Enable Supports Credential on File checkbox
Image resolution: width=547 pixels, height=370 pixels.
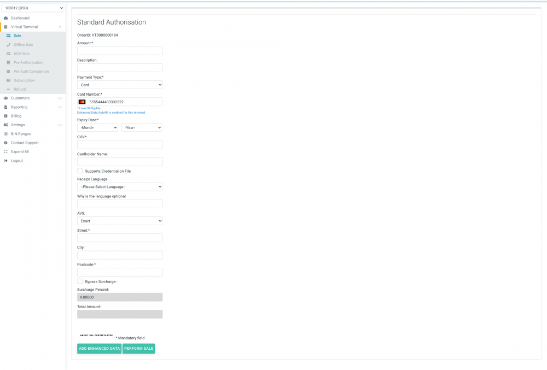(80, 171)
